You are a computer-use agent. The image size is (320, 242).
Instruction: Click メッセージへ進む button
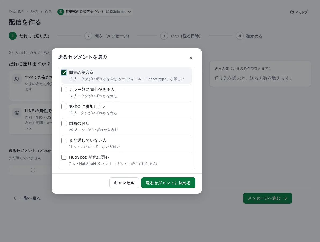click(267, 198)
